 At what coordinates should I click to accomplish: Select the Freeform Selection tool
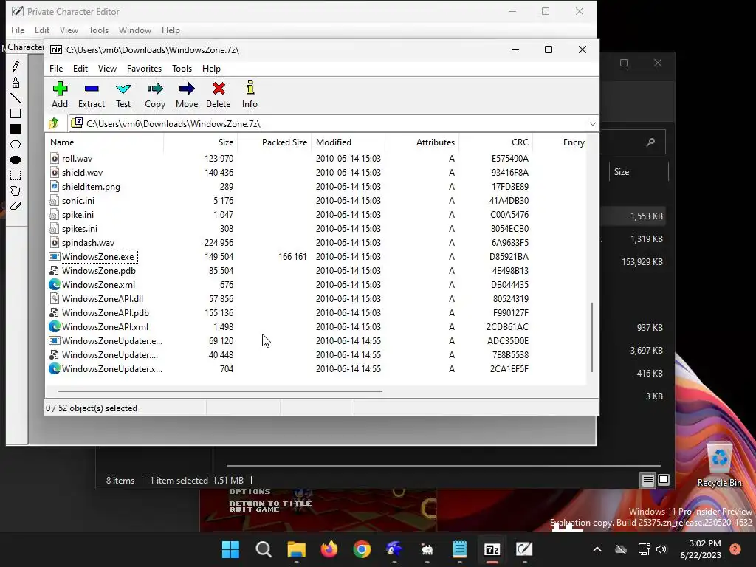point(16,190)
